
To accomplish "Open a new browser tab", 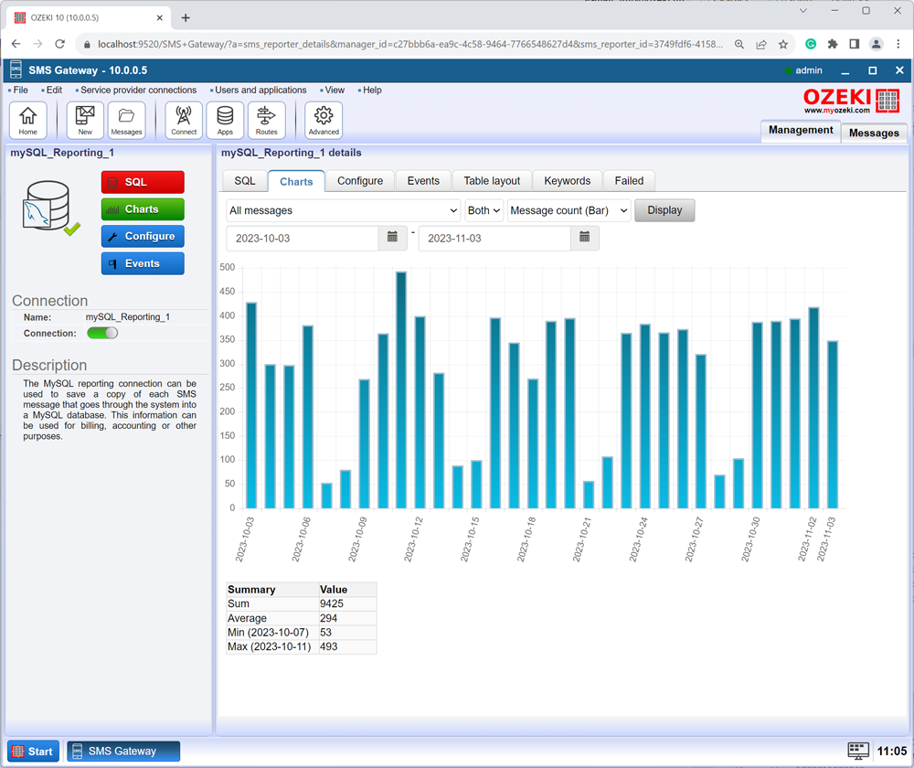I will (x=186, y=17).
